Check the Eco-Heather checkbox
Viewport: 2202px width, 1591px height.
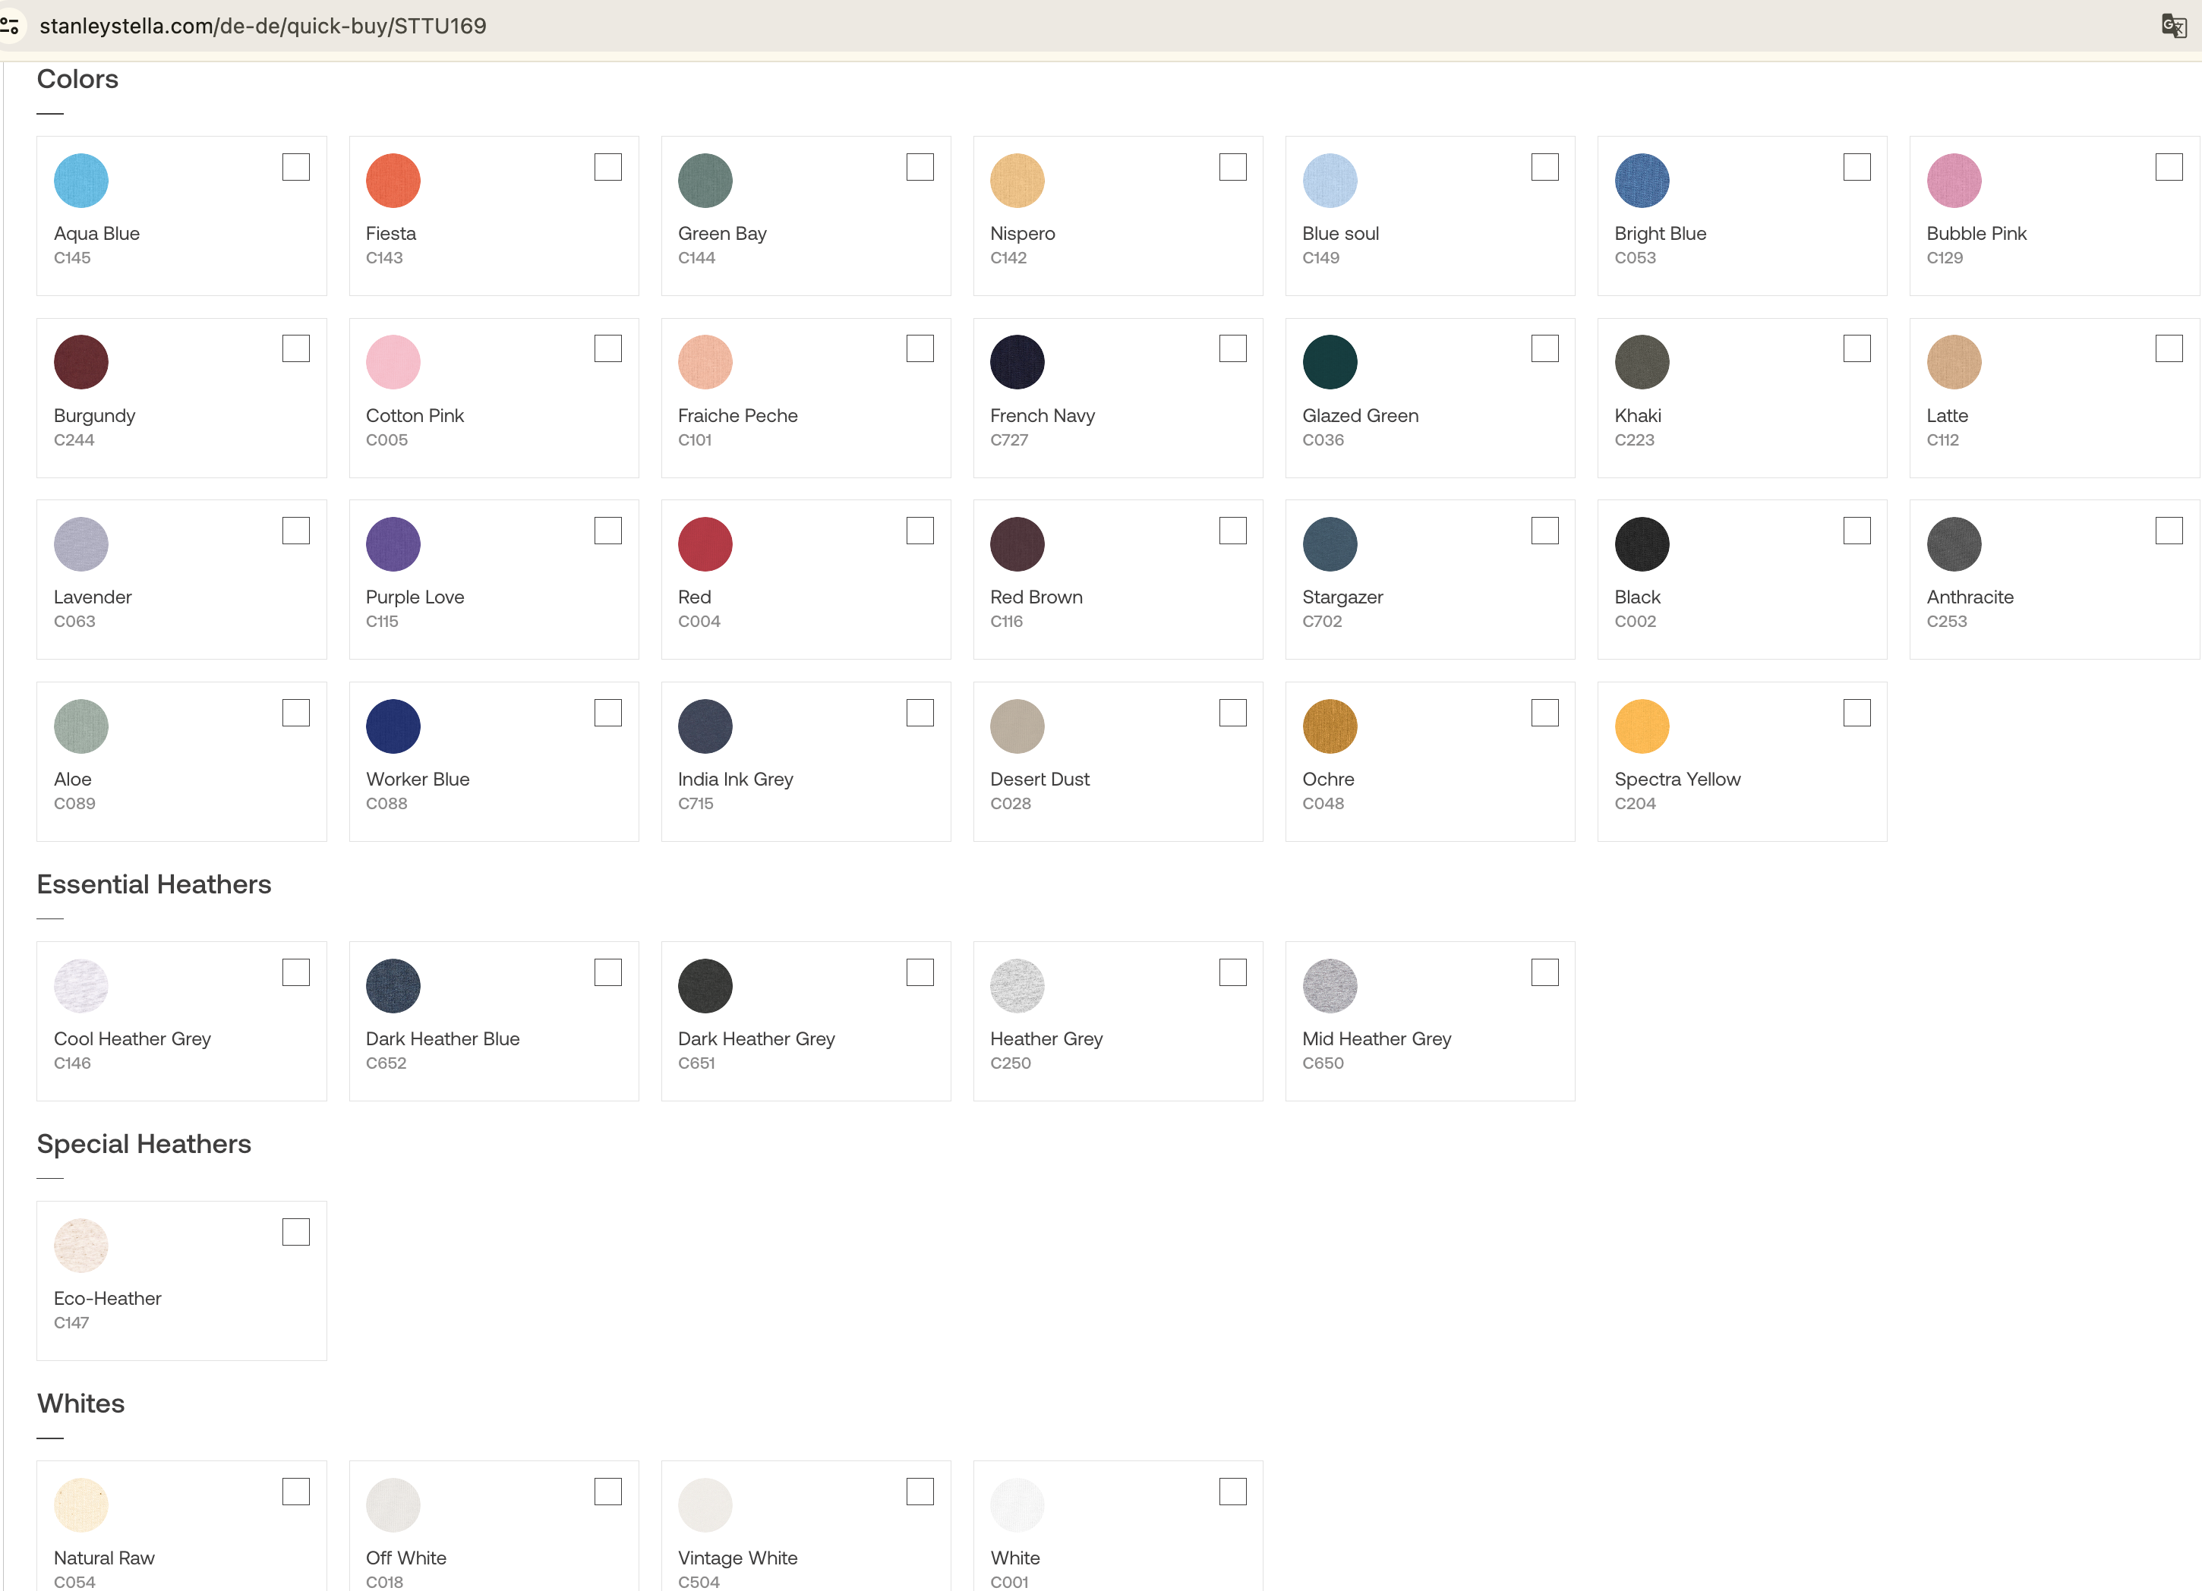click(x=296, y=1232)
